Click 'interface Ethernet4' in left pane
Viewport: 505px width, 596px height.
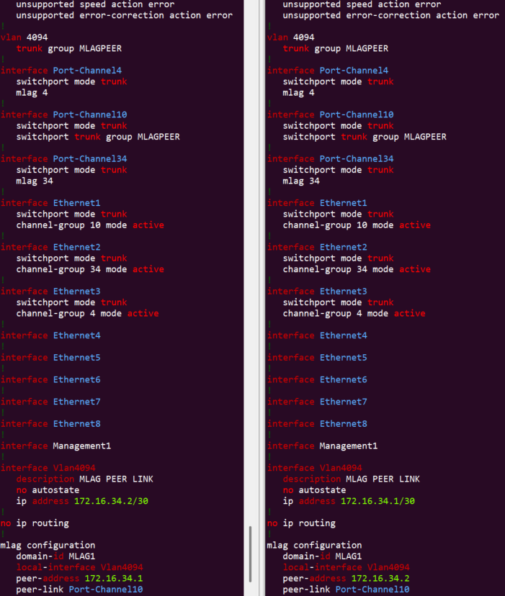50,335
